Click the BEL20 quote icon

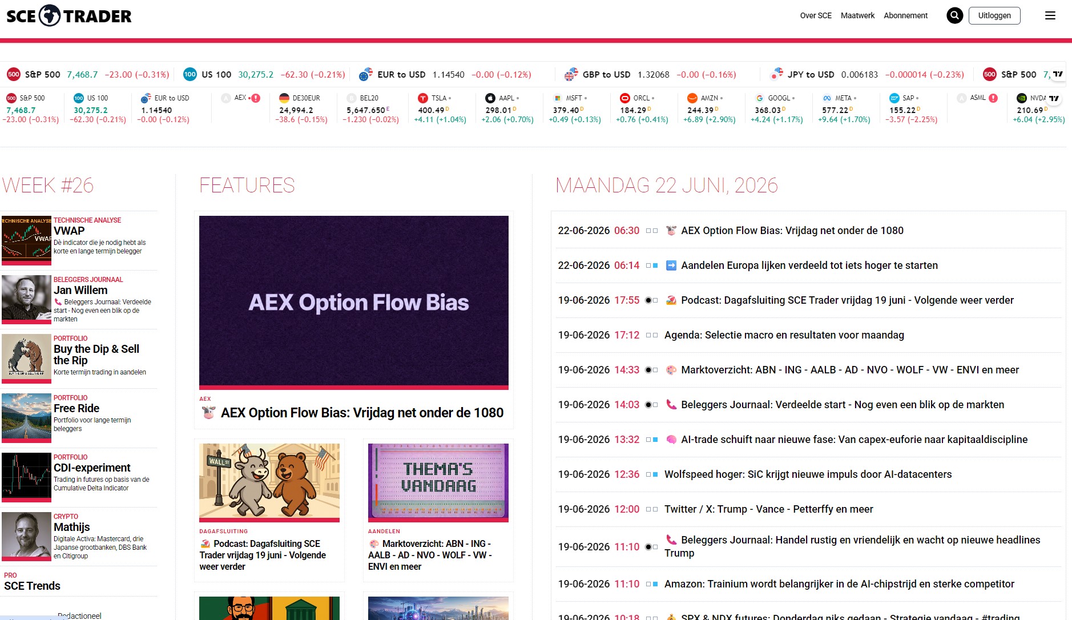pos(352,98)
